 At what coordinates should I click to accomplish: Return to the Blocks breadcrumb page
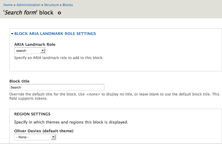(68, 5)
